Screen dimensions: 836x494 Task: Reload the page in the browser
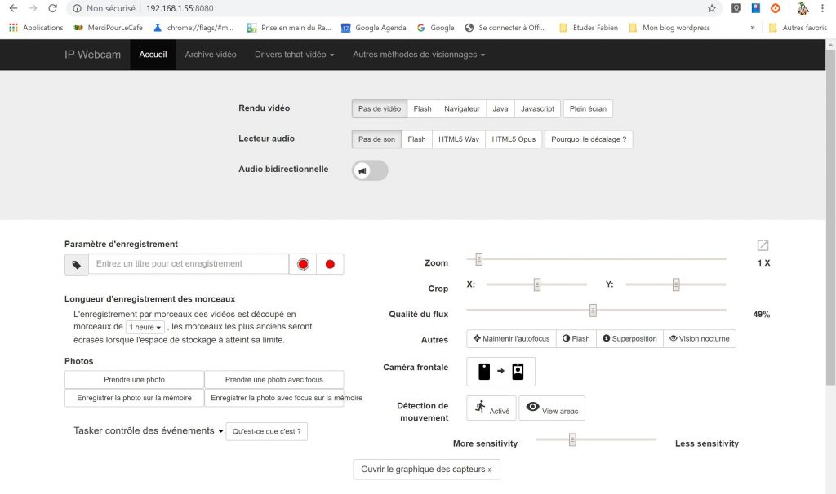(x=52, y=8)
